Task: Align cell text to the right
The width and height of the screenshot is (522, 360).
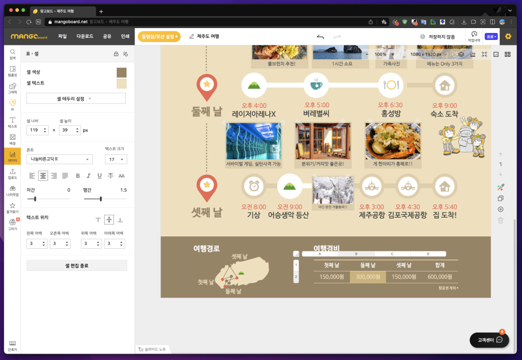Action: [54, 176]
